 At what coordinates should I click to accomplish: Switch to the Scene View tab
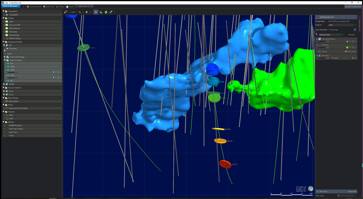point(48,7)
